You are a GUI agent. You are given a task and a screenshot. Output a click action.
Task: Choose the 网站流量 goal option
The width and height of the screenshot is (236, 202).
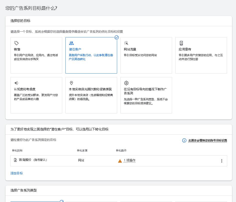(x=146, y=55)
